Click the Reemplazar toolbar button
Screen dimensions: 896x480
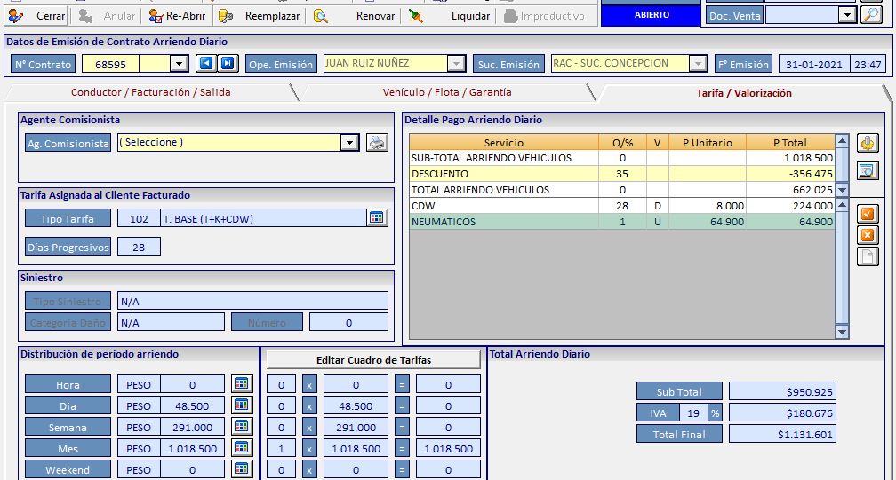260,16
